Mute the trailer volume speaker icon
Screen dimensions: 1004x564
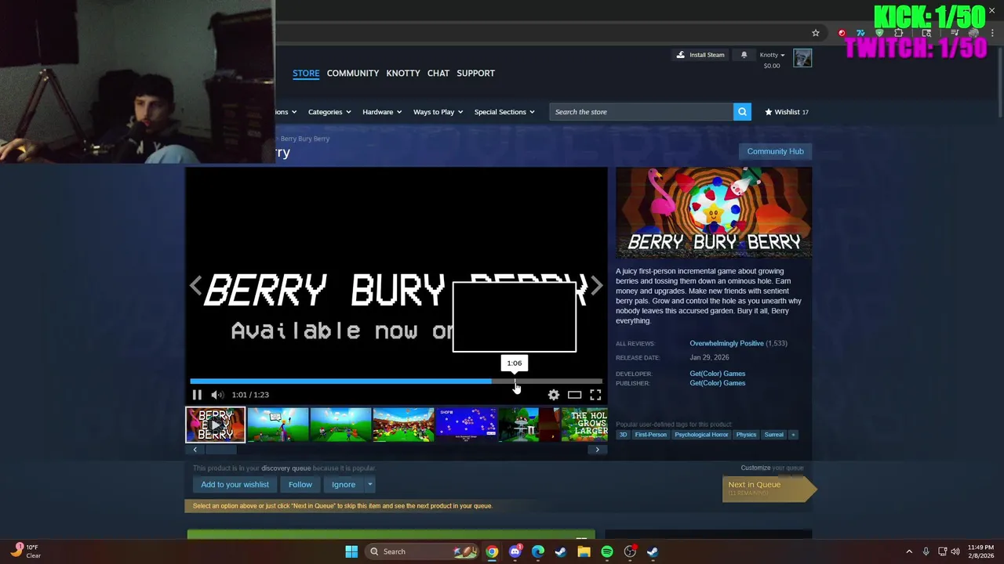click(217, 395)
